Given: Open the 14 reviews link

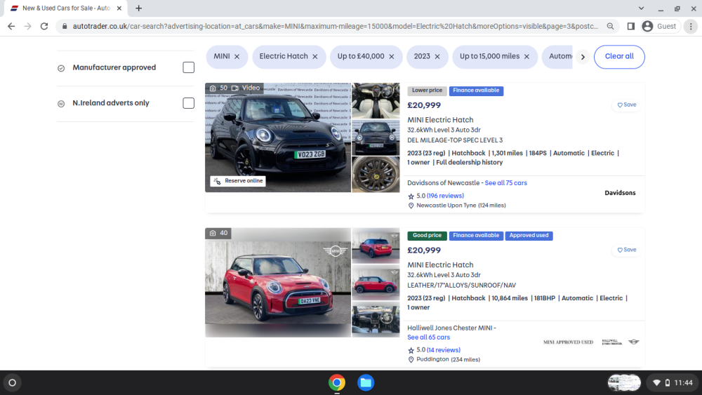Looking at the screenshot, I should (444, 350).
